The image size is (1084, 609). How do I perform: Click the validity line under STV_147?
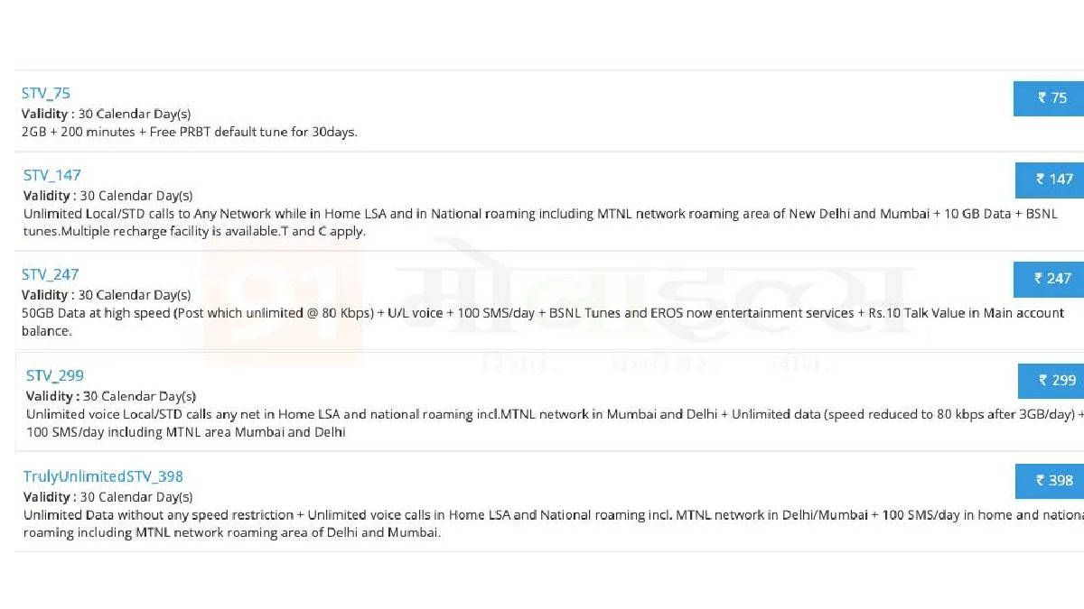coord(108,196)
